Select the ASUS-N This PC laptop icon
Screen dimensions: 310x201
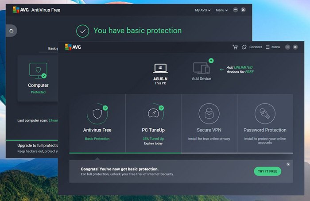click(x=160, y=68)
